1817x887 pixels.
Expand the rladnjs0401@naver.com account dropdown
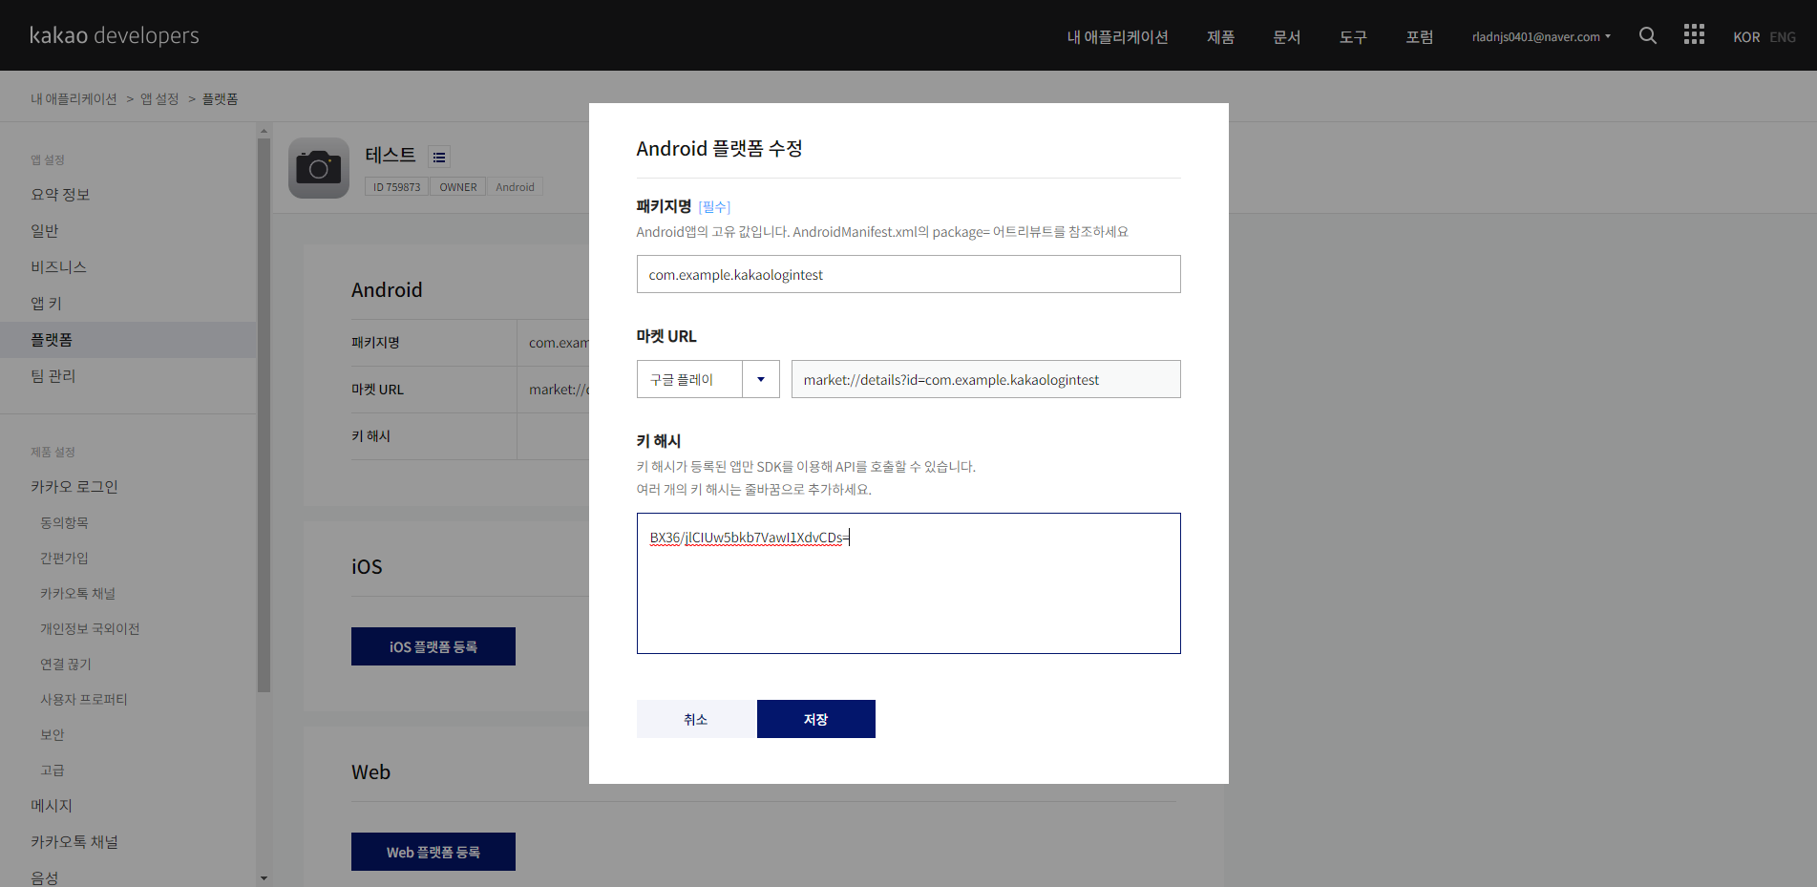coord(1541,36)
